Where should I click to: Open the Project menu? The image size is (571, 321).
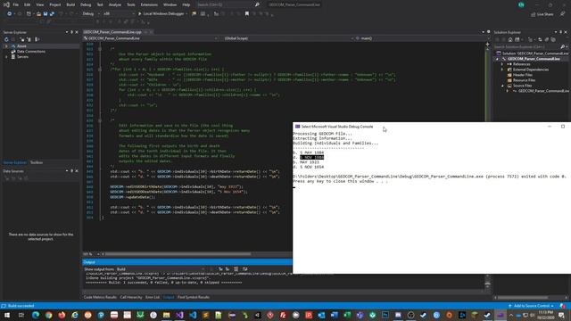pyautogui.click(x=55, y=4)
